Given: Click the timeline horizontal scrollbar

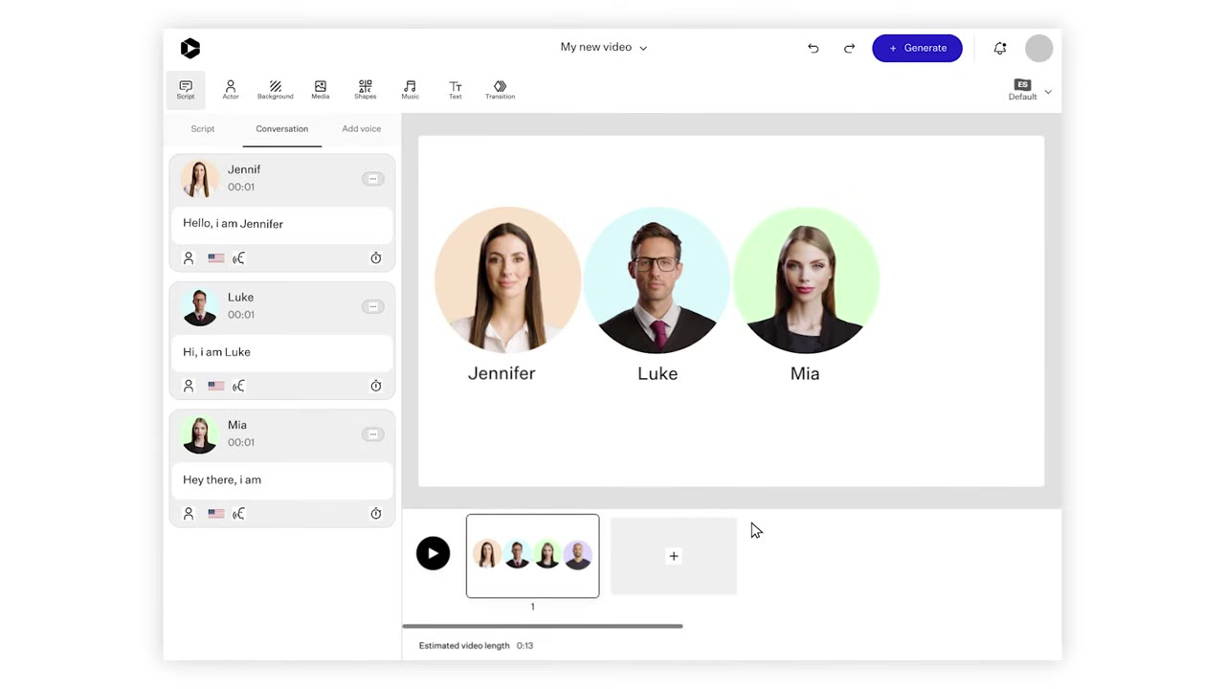Looking at the screenshot, I should (x=543, y=627).
